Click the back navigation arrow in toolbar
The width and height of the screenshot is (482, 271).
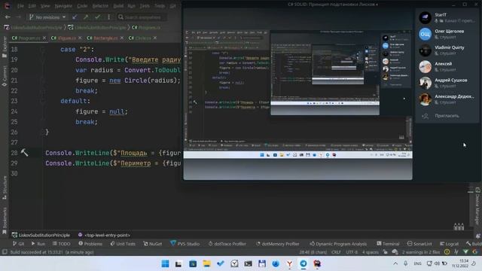point(8,17)
